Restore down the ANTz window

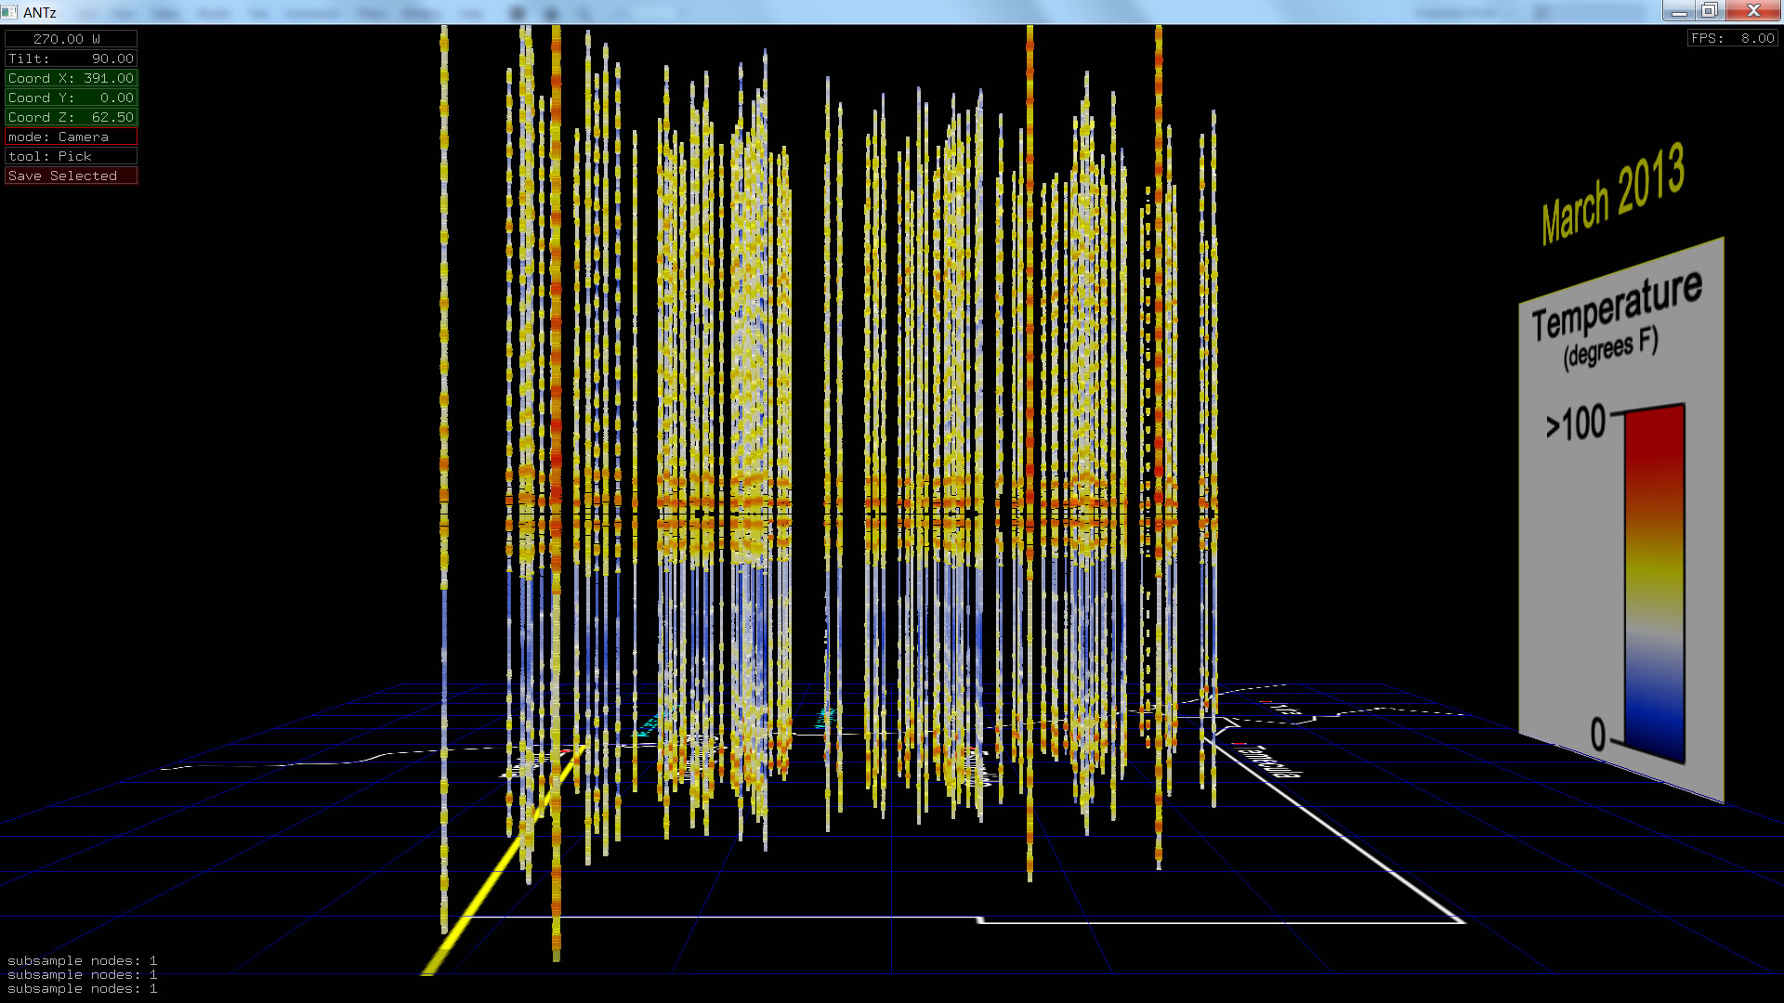1710,11
